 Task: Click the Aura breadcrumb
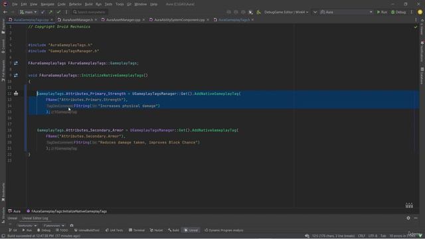pyautogui.click(x=15, y=211)
